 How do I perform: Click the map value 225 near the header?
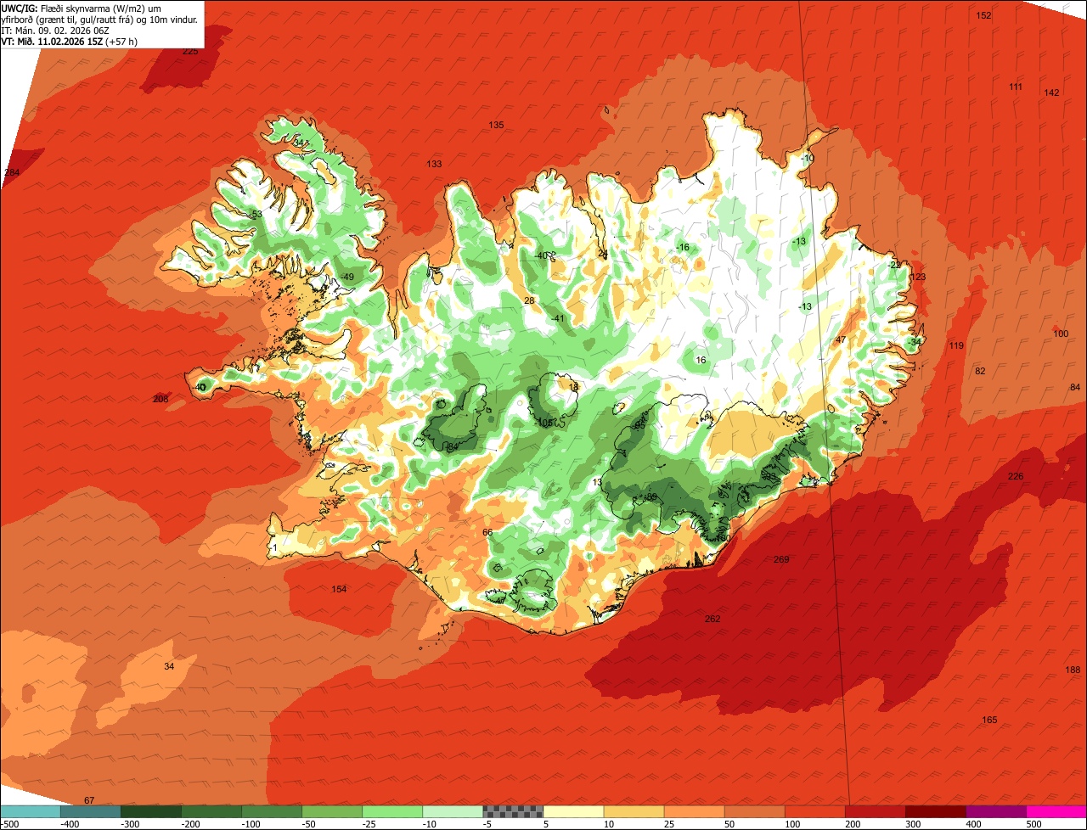point(190,52)
